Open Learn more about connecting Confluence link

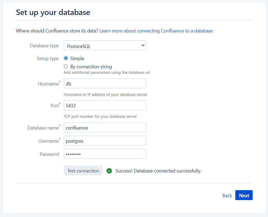click(156, 31)
